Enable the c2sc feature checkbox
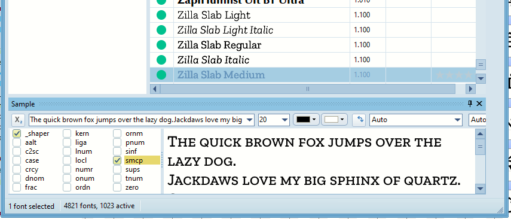Image resolution: width=511 pixels, height=219 pixels. [17, 151]
